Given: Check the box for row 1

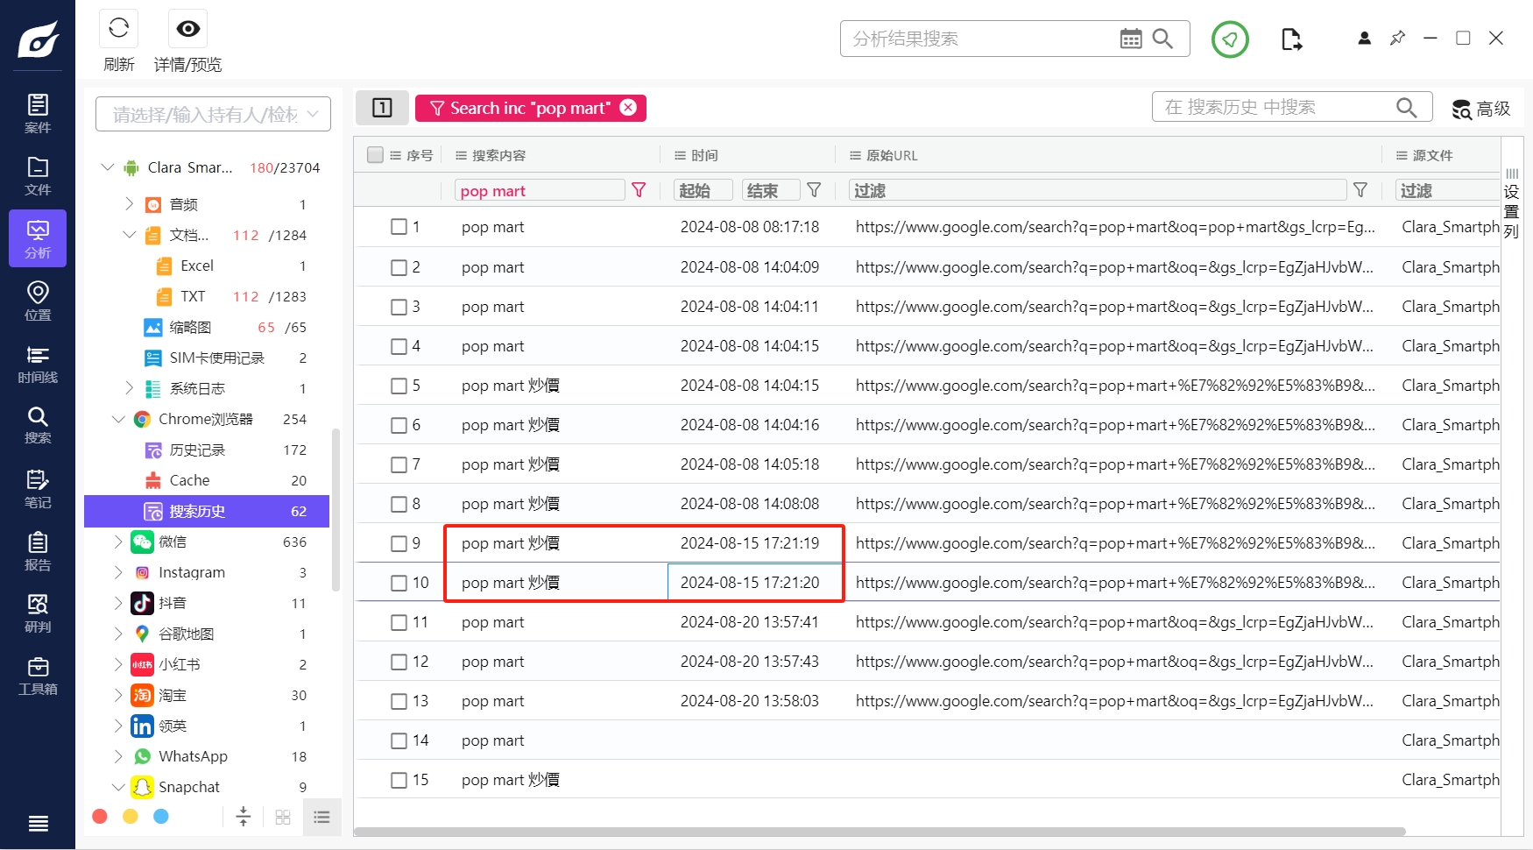Looking at the screenshot, I should pyautogui.click(x=399, y=227).
